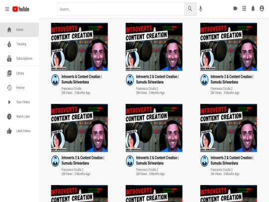Open the apps grid icon
Image resolution: width=269 pixels, height=202 pixels.
pyautogui.click(x=244, y=8)
